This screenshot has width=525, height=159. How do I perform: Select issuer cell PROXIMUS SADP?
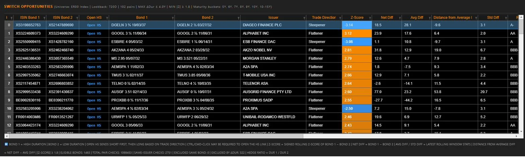[x=273, y=100]
